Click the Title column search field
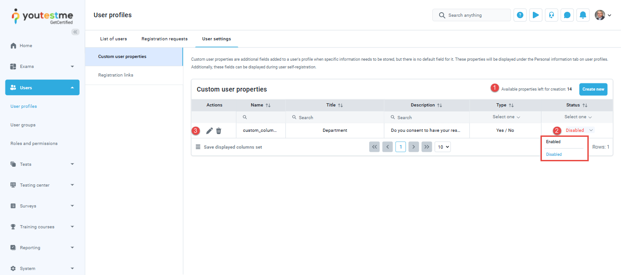 [335, 117]
